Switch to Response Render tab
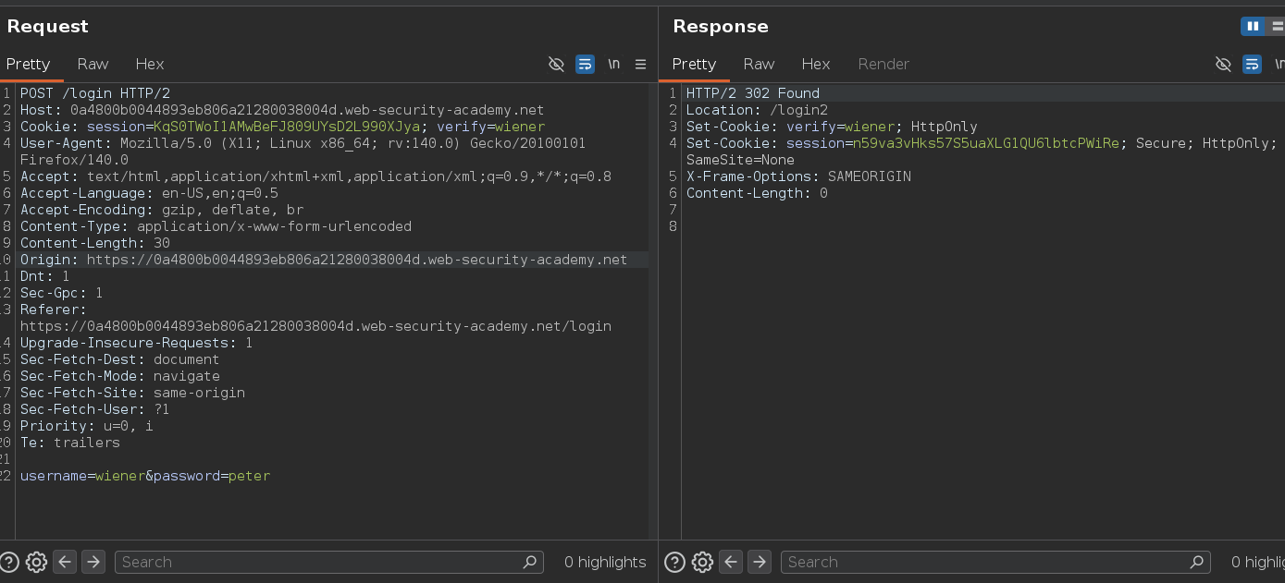 883,64
